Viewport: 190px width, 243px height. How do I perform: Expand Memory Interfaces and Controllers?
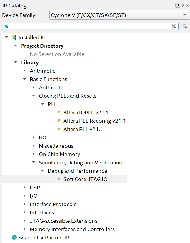point(24,229)
